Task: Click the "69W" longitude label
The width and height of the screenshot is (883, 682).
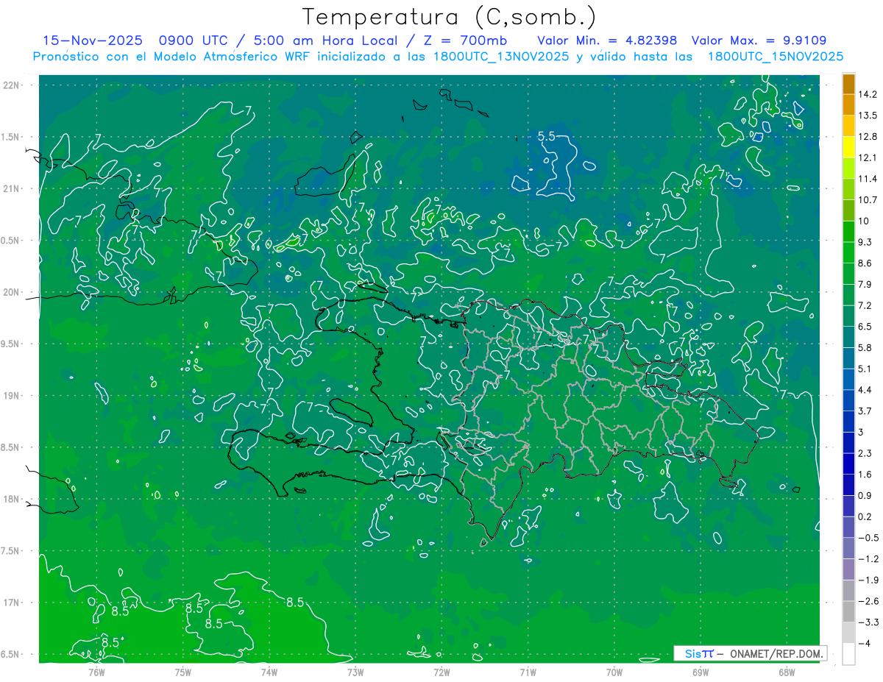Action: pos(701,672)
